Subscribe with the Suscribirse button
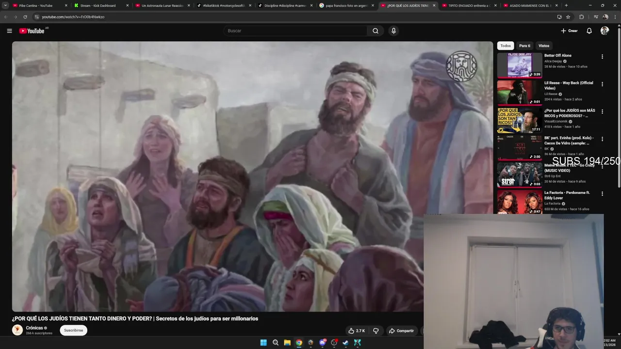This screenshot has height=349, width=621. [73, 330]
